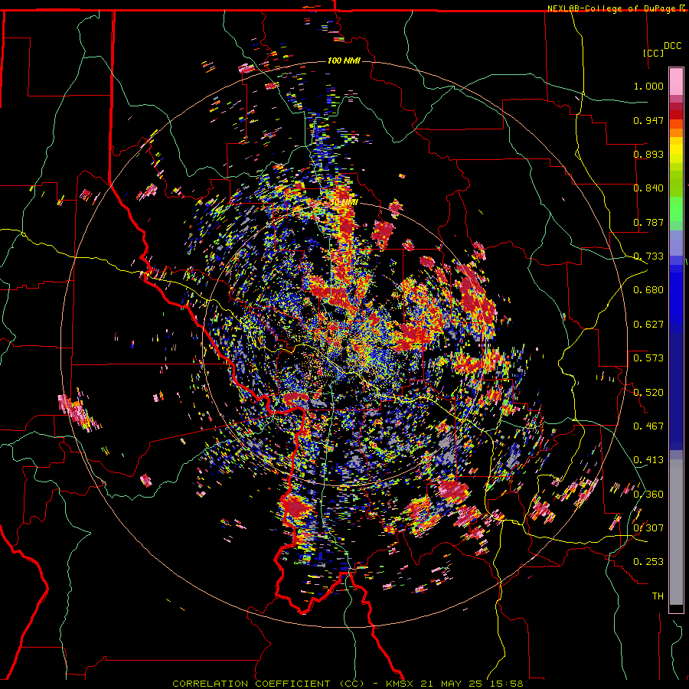689x689 pixels.
Task: Select the 50 NMI range ring label
Action: (x=344, y=202)
